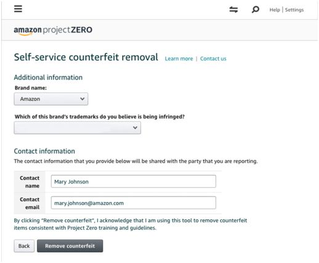Click the Additional information section heading
Viewport: 319px width, 263px height.
click(x=48, y=78)
